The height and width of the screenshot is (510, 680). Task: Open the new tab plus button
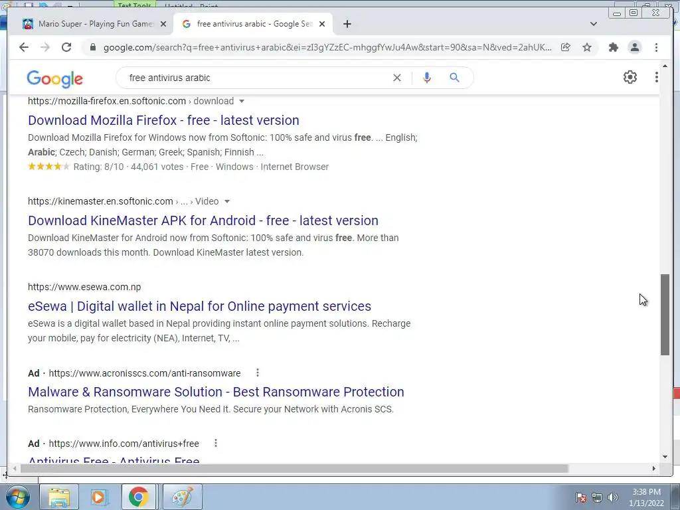(x=347, y=24)
